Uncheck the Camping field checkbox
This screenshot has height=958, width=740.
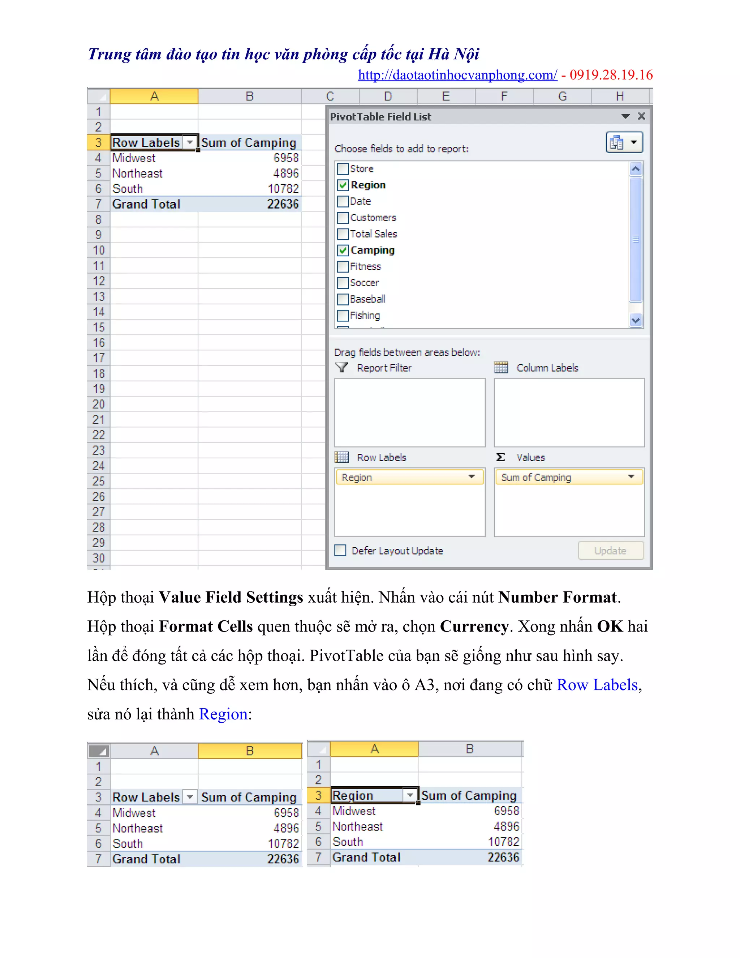(x=343, y=251)
